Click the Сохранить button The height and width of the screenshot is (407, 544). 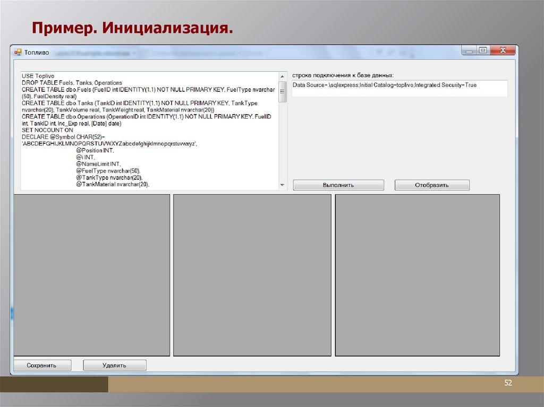click(41, 365)
